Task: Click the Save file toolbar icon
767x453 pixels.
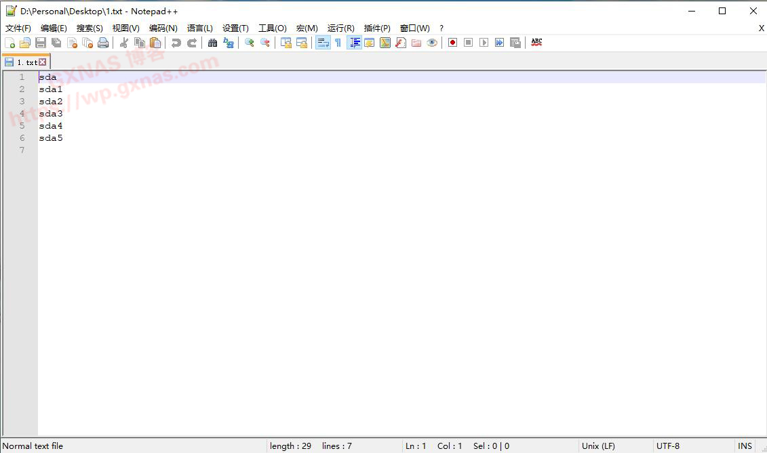Action: (41, 43)
